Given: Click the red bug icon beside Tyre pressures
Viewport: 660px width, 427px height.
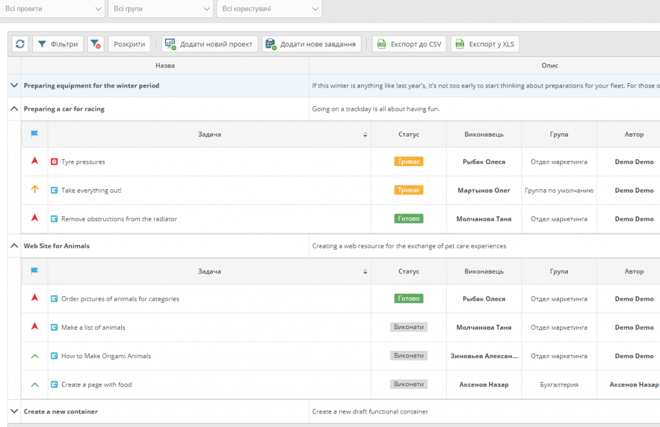Looking at the screenshot, I should [x=55, y=162].
